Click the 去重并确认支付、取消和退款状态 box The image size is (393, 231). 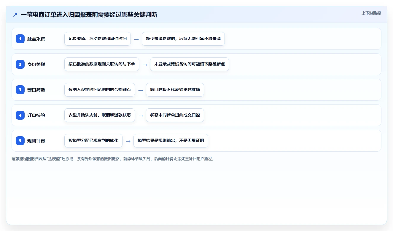(x=100, y=115)
